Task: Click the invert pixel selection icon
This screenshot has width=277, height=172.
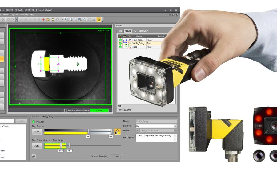Action: tap(118, 131)
